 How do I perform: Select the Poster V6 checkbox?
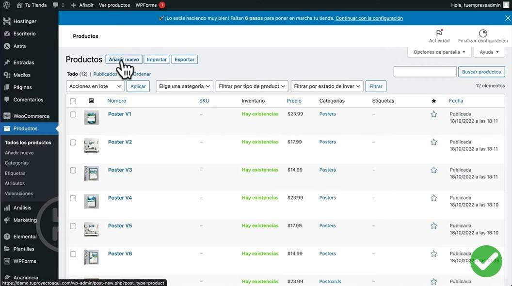73,254
